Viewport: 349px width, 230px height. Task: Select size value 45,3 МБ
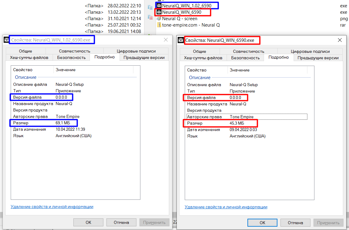[x=237, y=123]
